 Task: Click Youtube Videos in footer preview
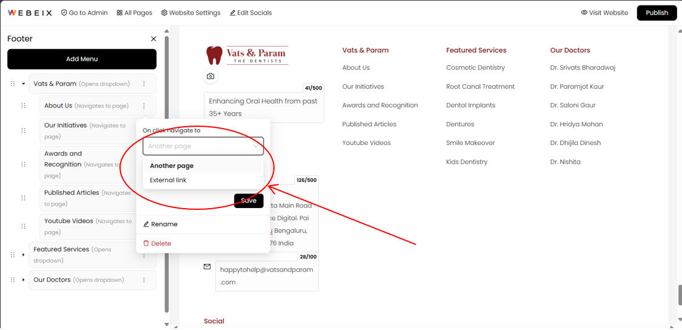tap(367, 143)
